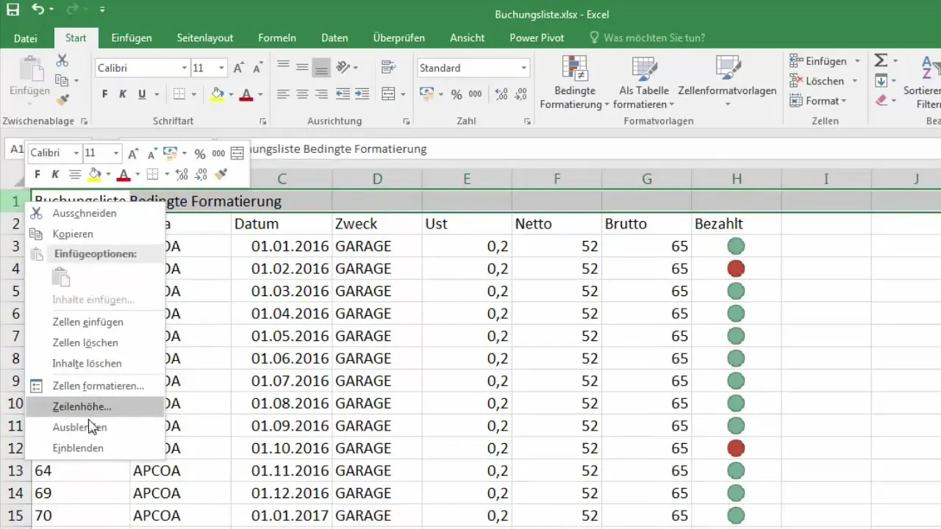Click mini toolbar percent button
The width and height of the screenshot is (941, 529).
click(x=200, y=154)
